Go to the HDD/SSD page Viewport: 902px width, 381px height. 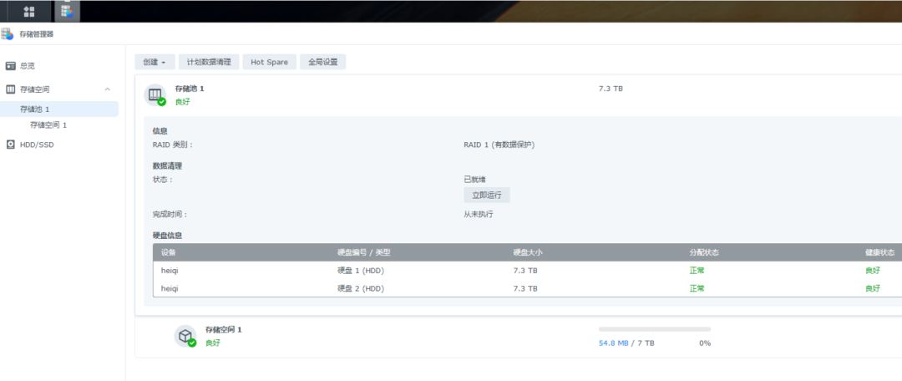coord(35,145)
